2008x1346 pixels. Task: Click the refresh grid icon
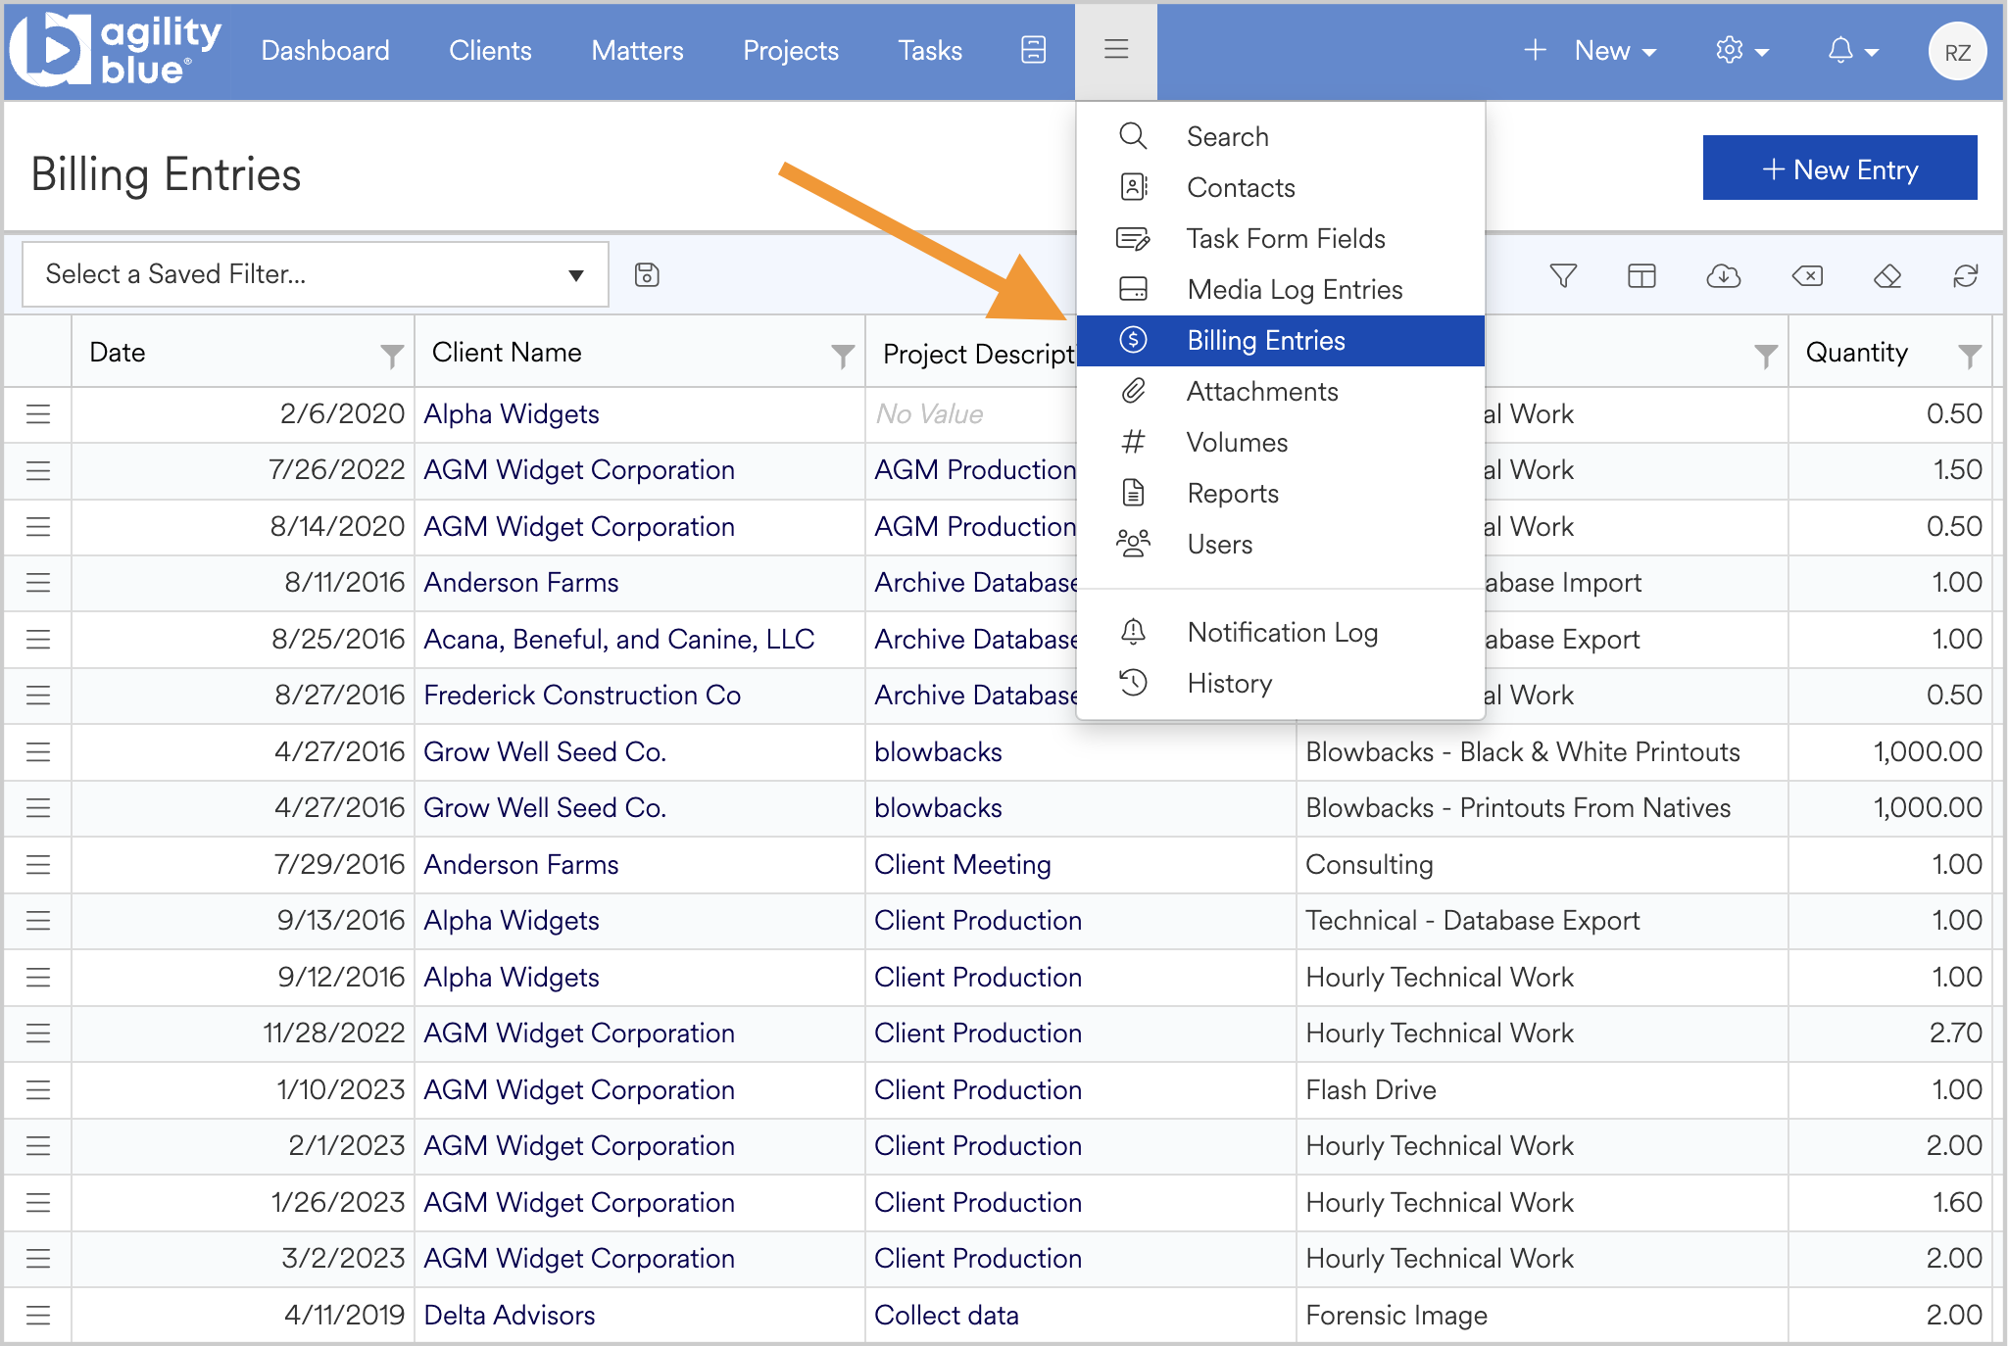click(1965, 276)
